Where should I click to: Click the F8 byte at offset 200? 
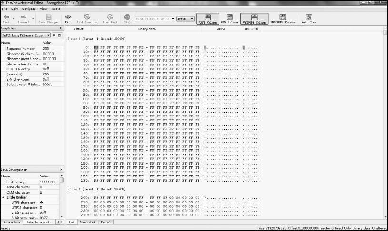96,198
